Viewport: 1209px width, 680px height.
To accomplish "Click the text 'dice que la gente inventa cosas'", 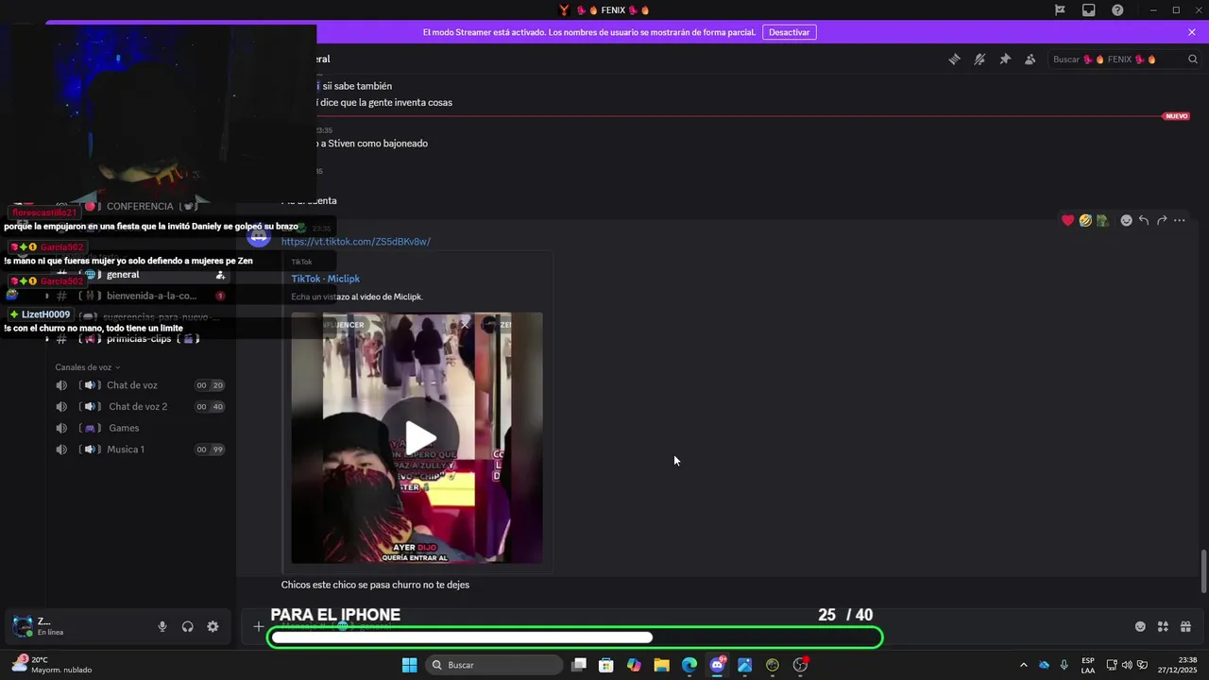I will (387, 102).
